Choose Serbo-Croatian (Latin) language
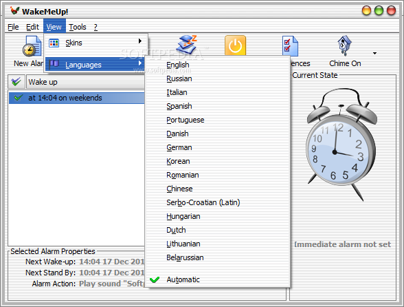 click(218, 202)
